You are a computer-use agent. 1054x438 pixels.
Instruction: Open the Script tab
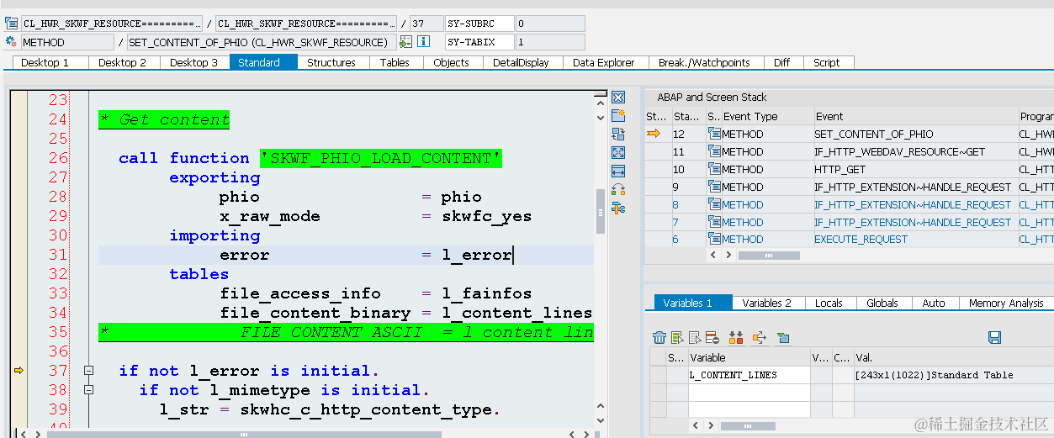click(x=827, y=62)
